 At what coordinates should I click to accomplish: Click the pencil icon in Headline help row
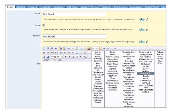146,42
